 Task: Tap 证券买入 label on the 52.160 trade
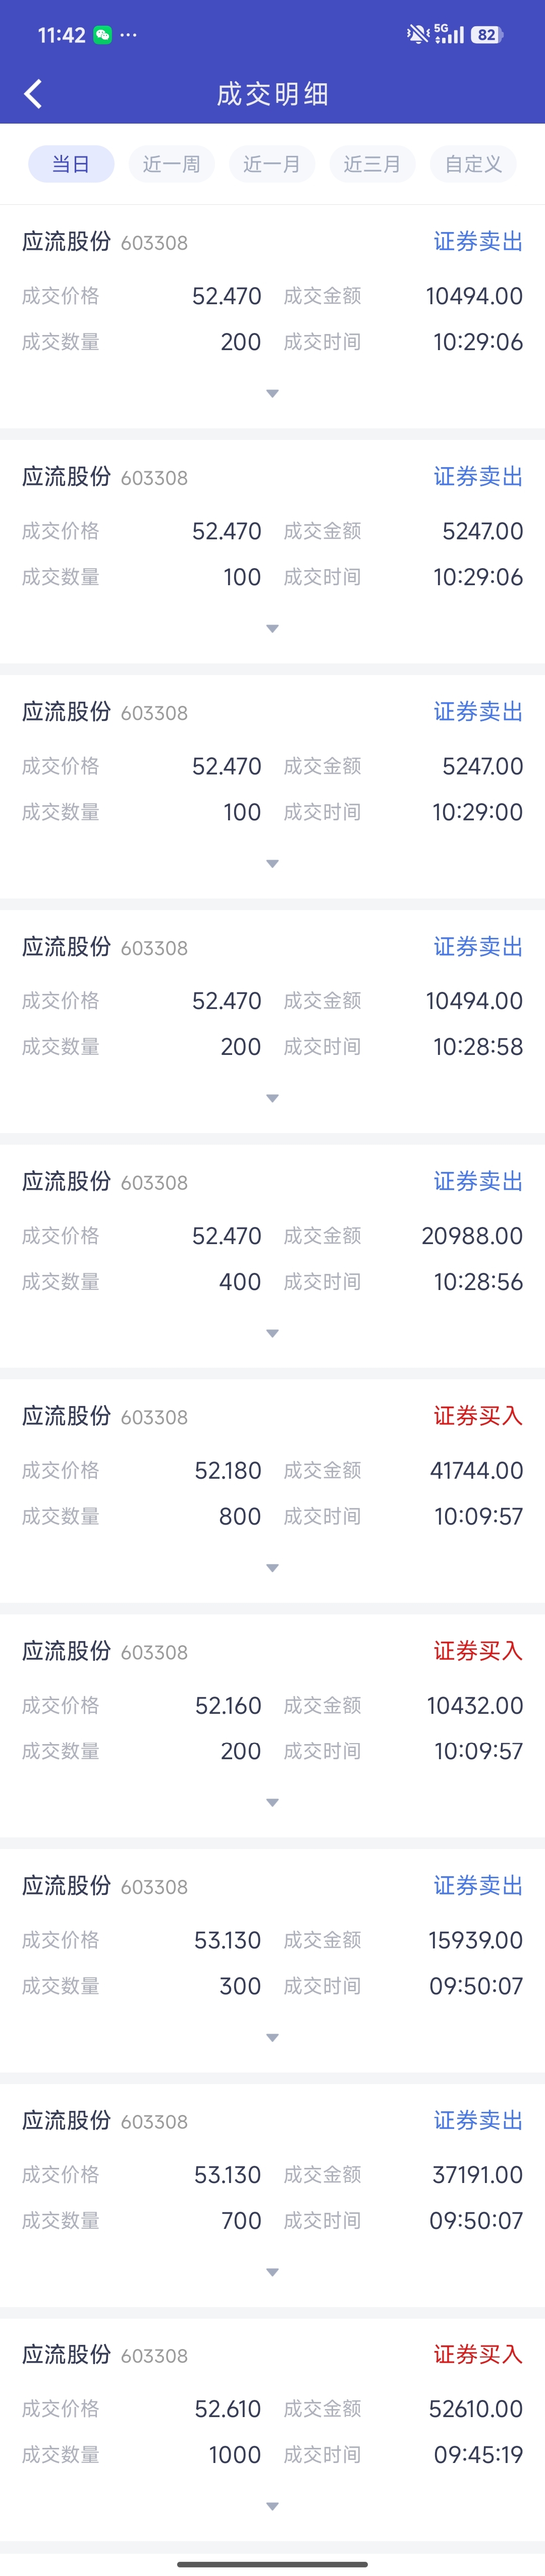(478, 1651)
